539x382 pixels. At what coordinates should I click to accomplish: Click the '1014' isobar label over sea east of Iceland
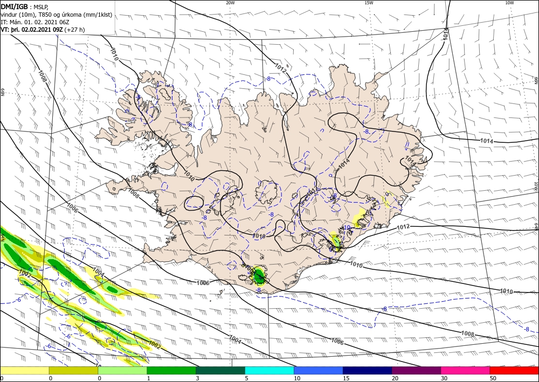point(487,141)
